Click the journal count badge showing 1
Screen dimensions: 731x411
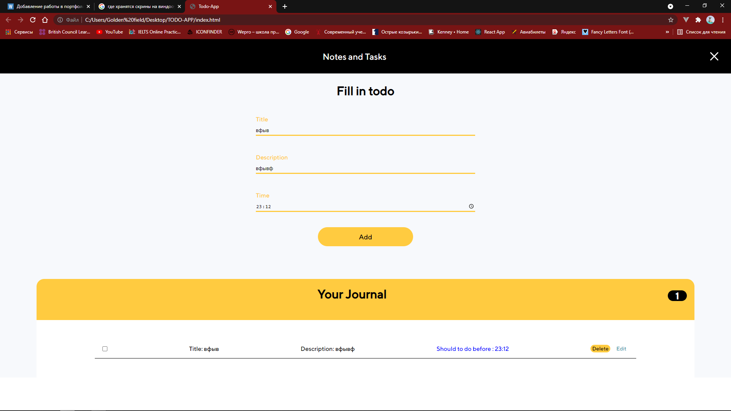pyautogui.click(x=677, y=296)
